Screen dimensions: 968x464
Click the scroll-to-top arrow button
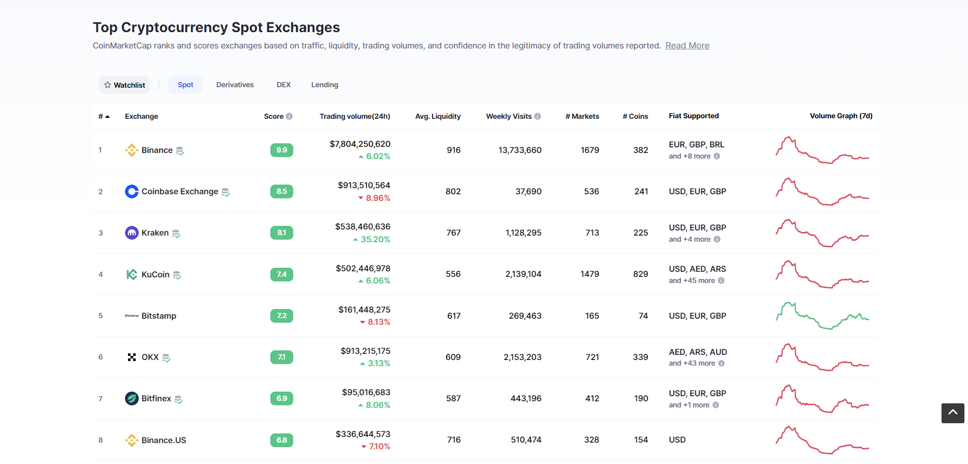point(953,413)
